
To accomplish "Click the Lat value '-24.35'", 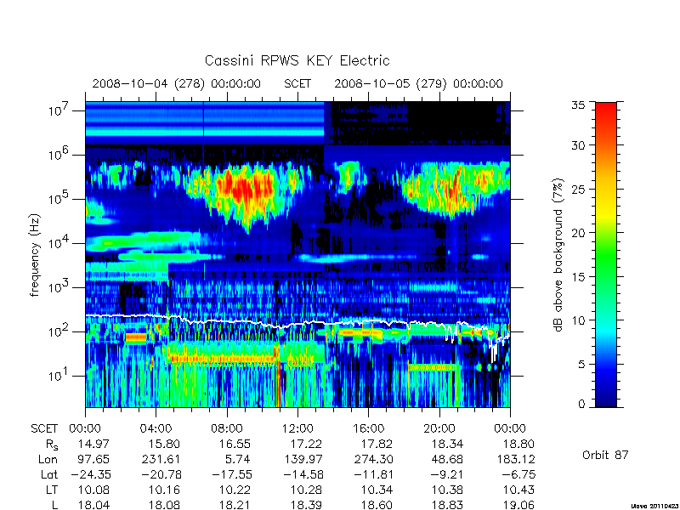I will click(x=90, y=474).
